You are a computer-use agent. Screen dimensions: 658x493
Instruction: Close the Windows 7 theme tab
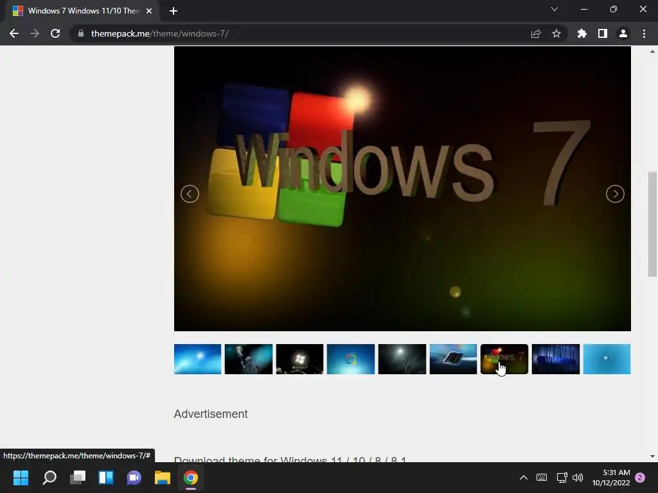(x=149, y=11)
